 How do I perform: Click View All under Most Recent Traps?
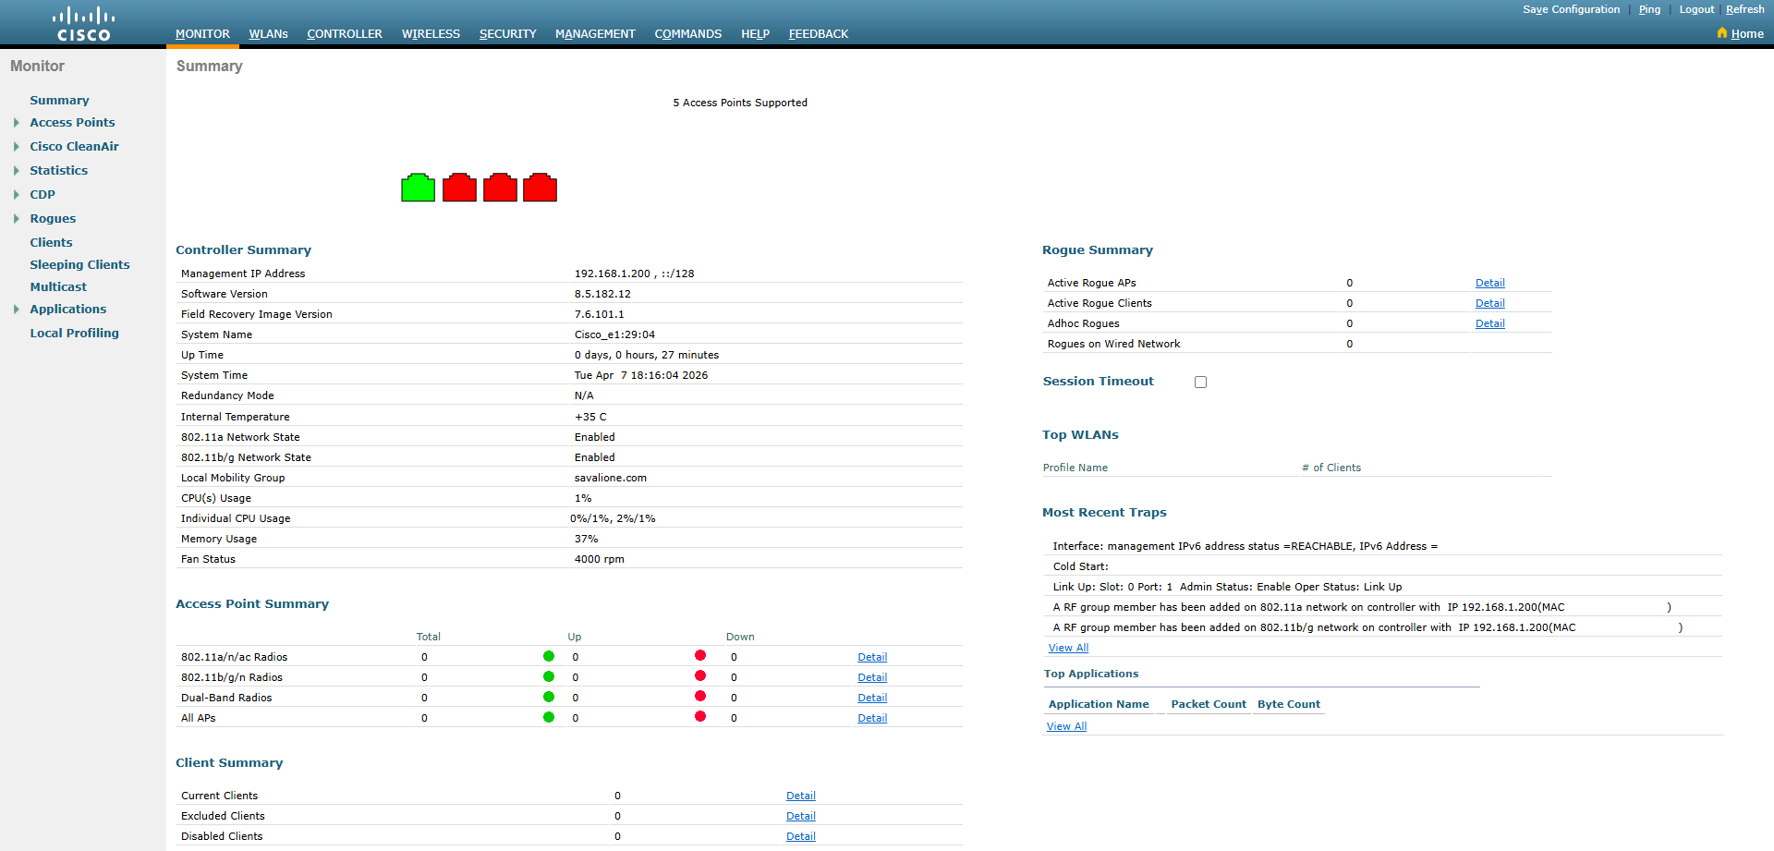click(x=1068, y=648)
